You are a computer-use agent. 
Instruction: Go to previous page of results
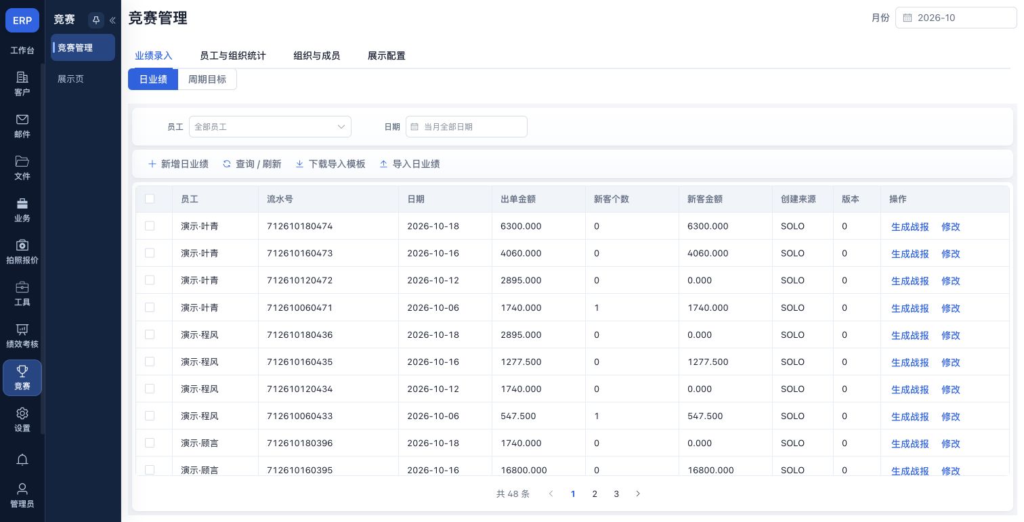(x=551, y=494)
